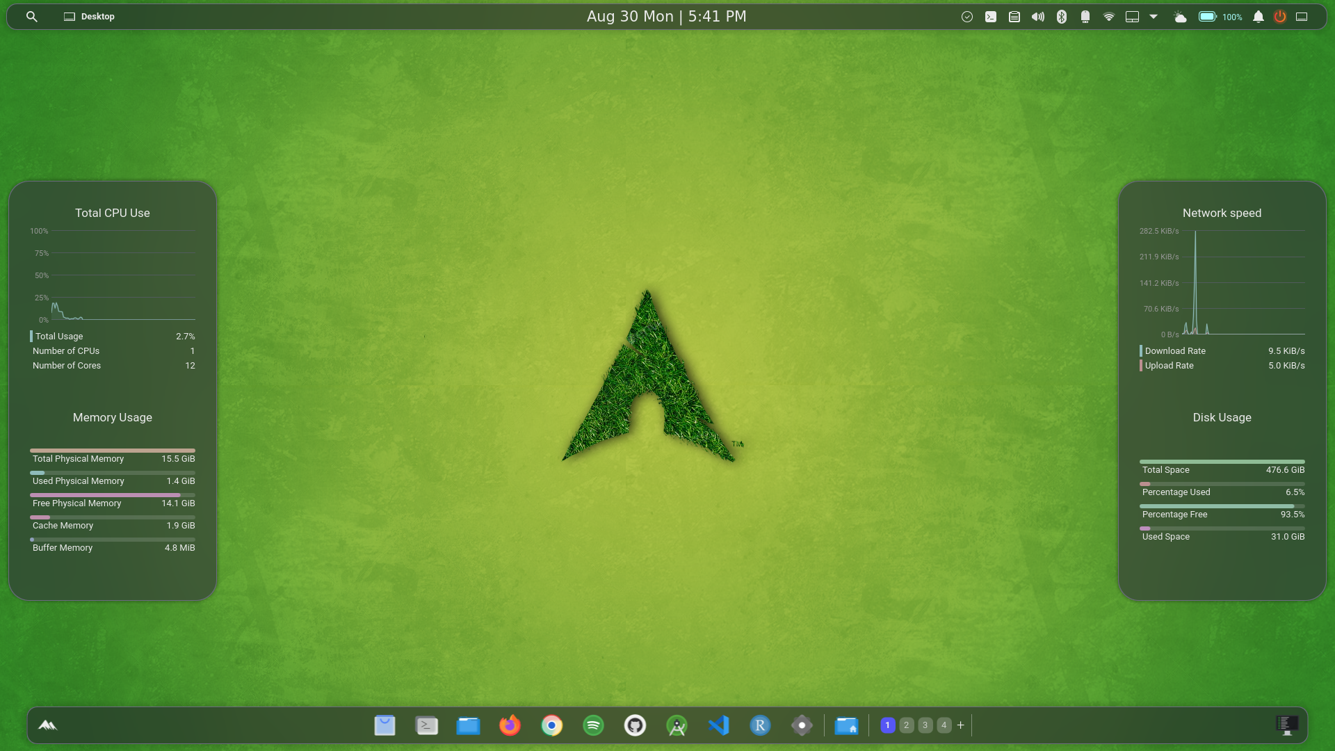
Task: Open the search magnifier in top panel
Action: pyautogui.click(x=31, y=16)
